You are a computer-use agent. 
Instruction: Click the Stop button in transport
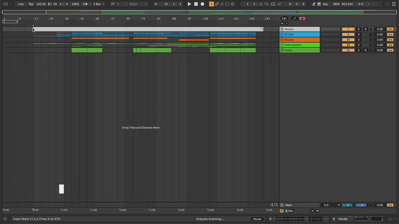(x=196, y=4)
